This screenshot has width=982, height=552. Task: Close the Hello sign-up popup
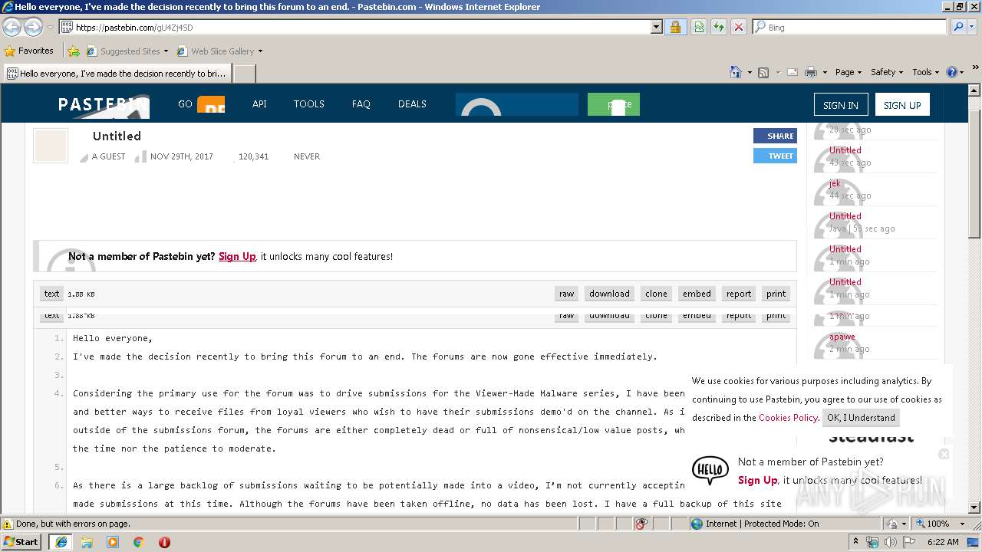click(x=944, y=455)
